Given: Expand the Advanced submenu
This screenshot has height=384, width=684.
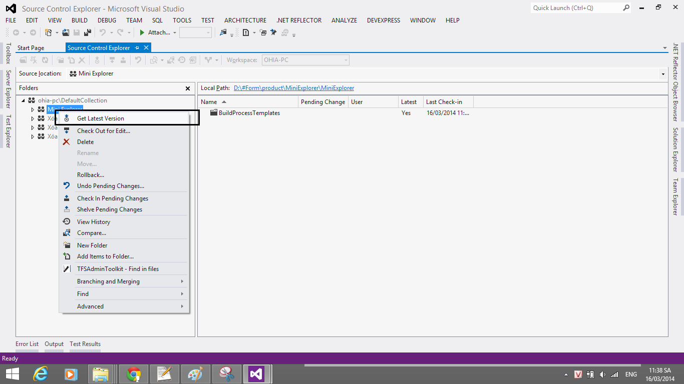Looking at the screenshot, I should (x=124, y=306).
